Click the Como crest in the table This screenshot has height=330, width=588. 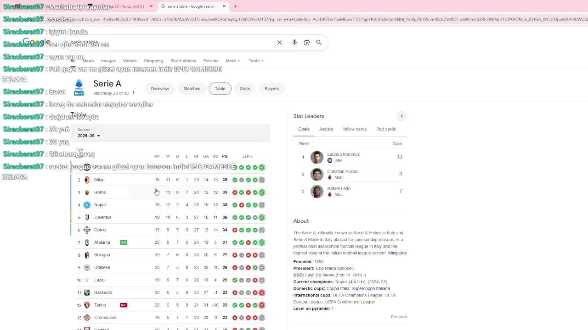click(x=87, y=230)
